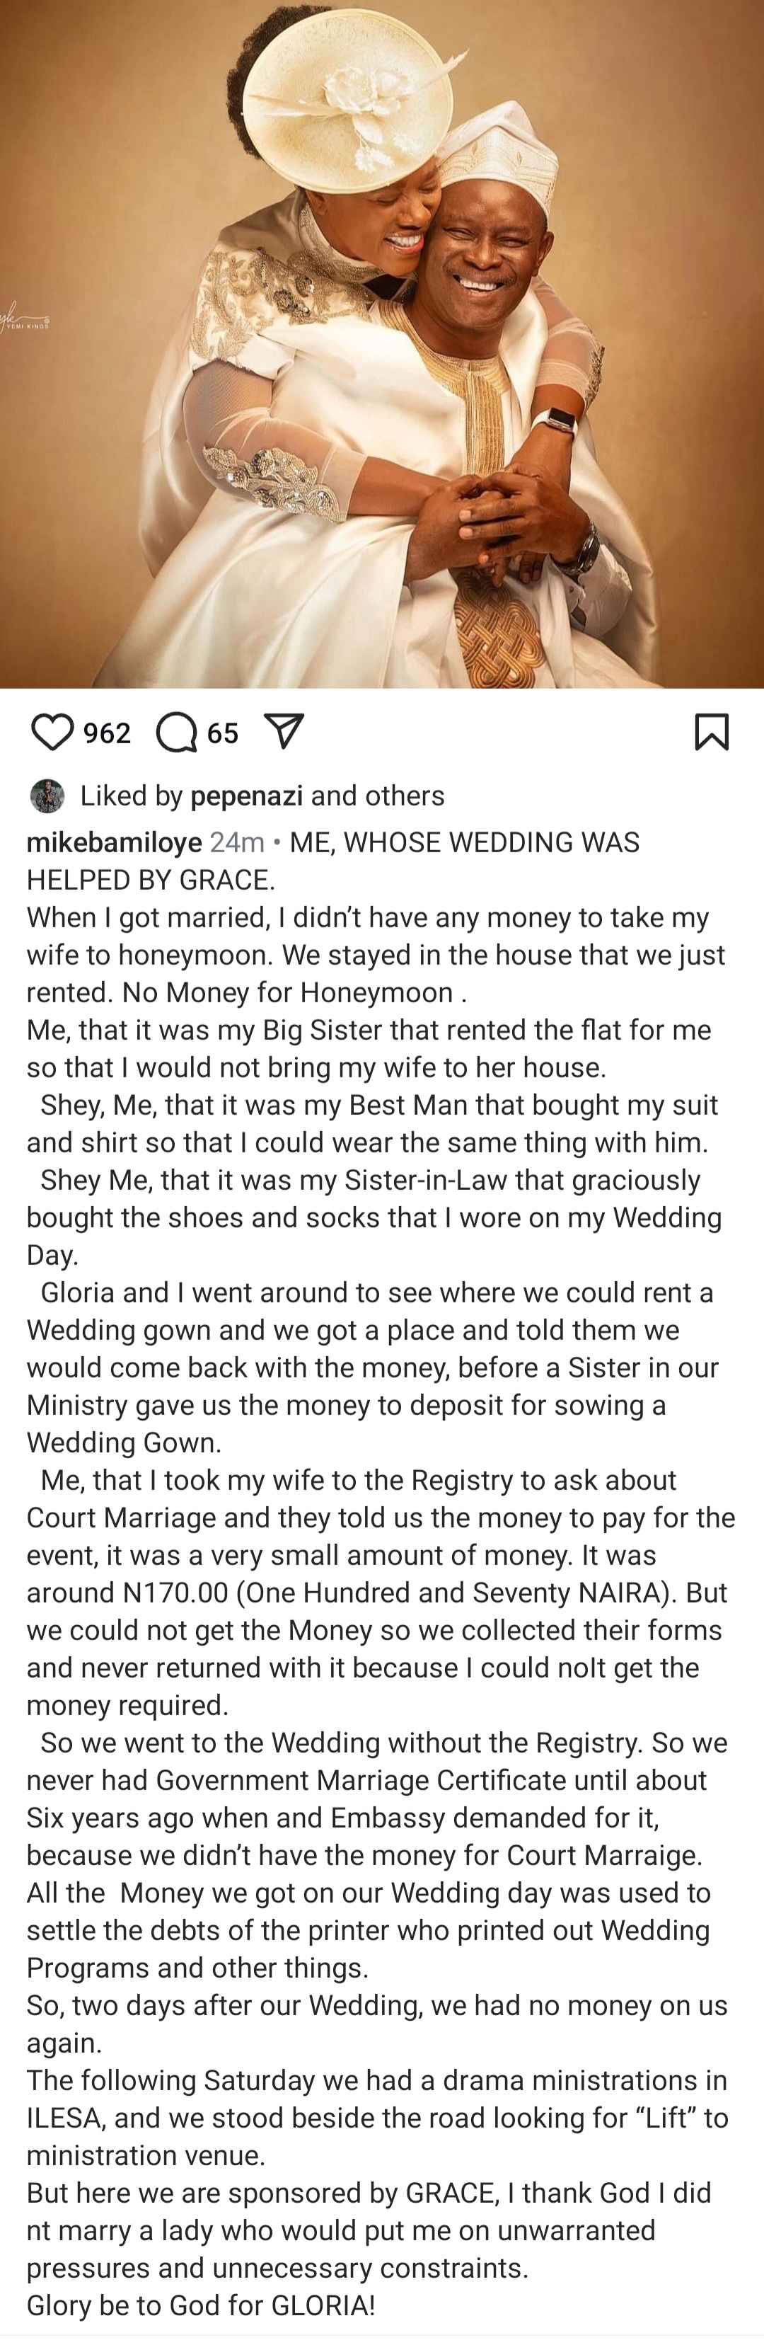This screenshot has width=764, height=2340.
Task: View the 962 likes count
Action: pos(107,733)
